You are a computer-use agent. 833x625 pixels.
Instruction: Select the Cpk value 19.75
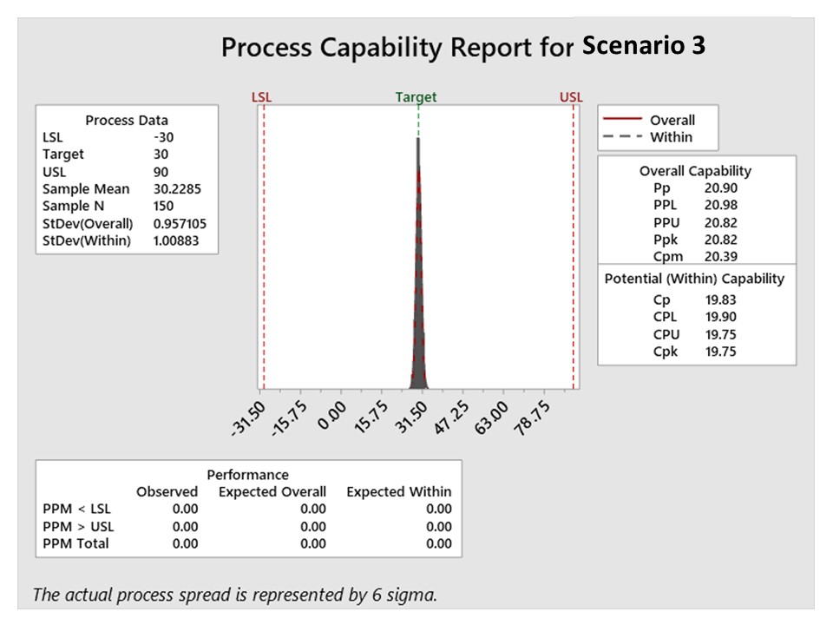(710, 352)
